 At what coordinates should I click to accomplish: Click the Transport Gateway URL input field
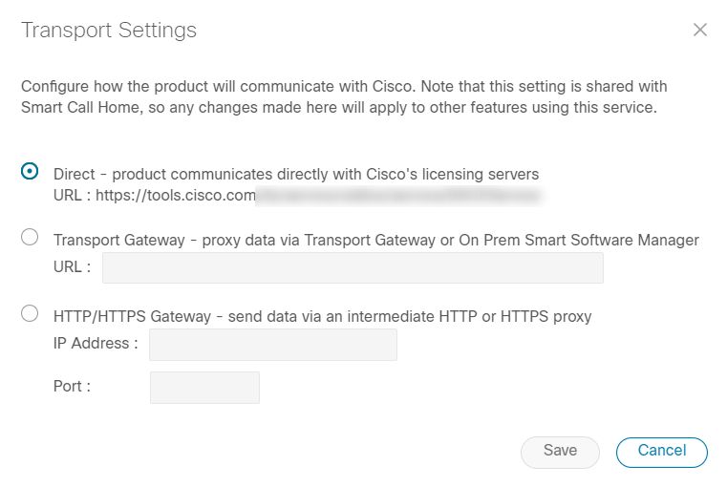[x=353, y=267]
